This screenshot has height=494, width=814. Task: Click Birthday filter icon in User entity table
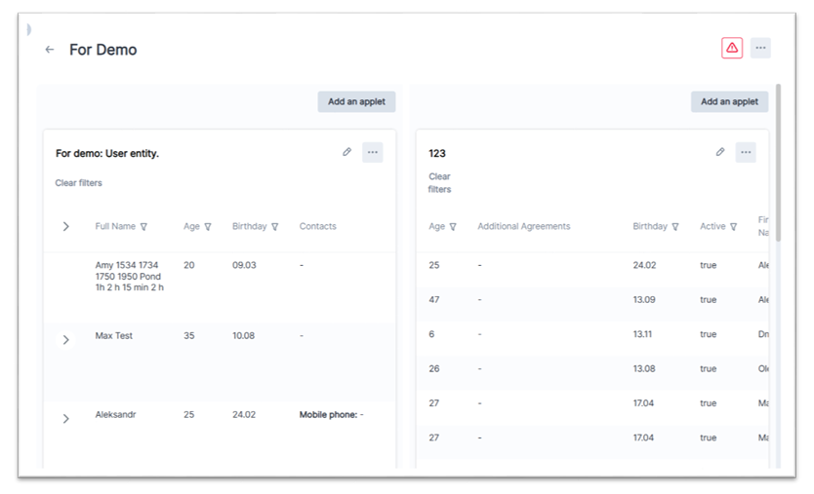pyautogui.click(x=275, y=227)
